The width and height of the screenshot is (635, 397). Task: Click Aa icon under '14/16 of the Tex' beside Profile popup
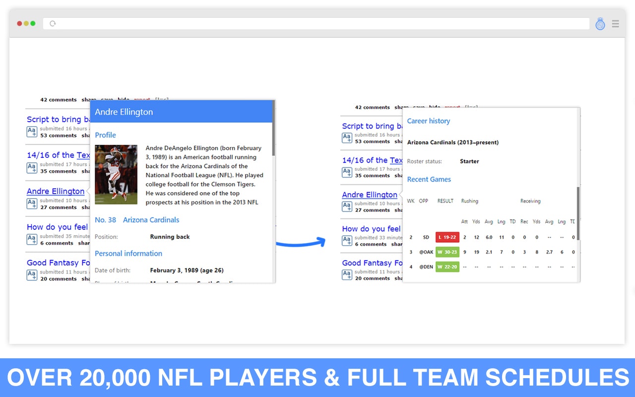coord(32,168)
